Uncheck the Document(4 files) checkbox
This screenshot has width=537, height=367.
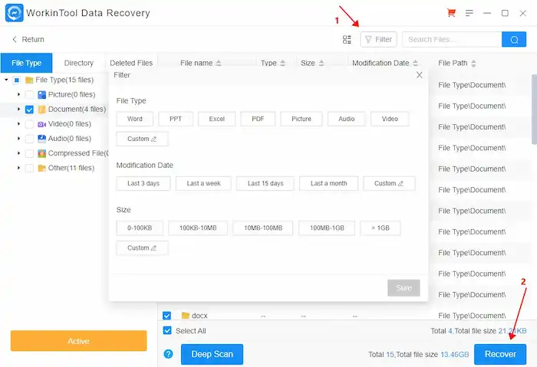(x=29, y=110)
